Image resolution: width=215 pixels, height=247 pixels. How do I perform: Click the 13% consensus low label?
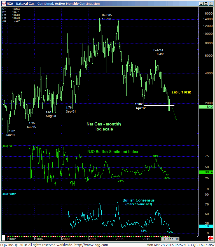click(144, 231)
